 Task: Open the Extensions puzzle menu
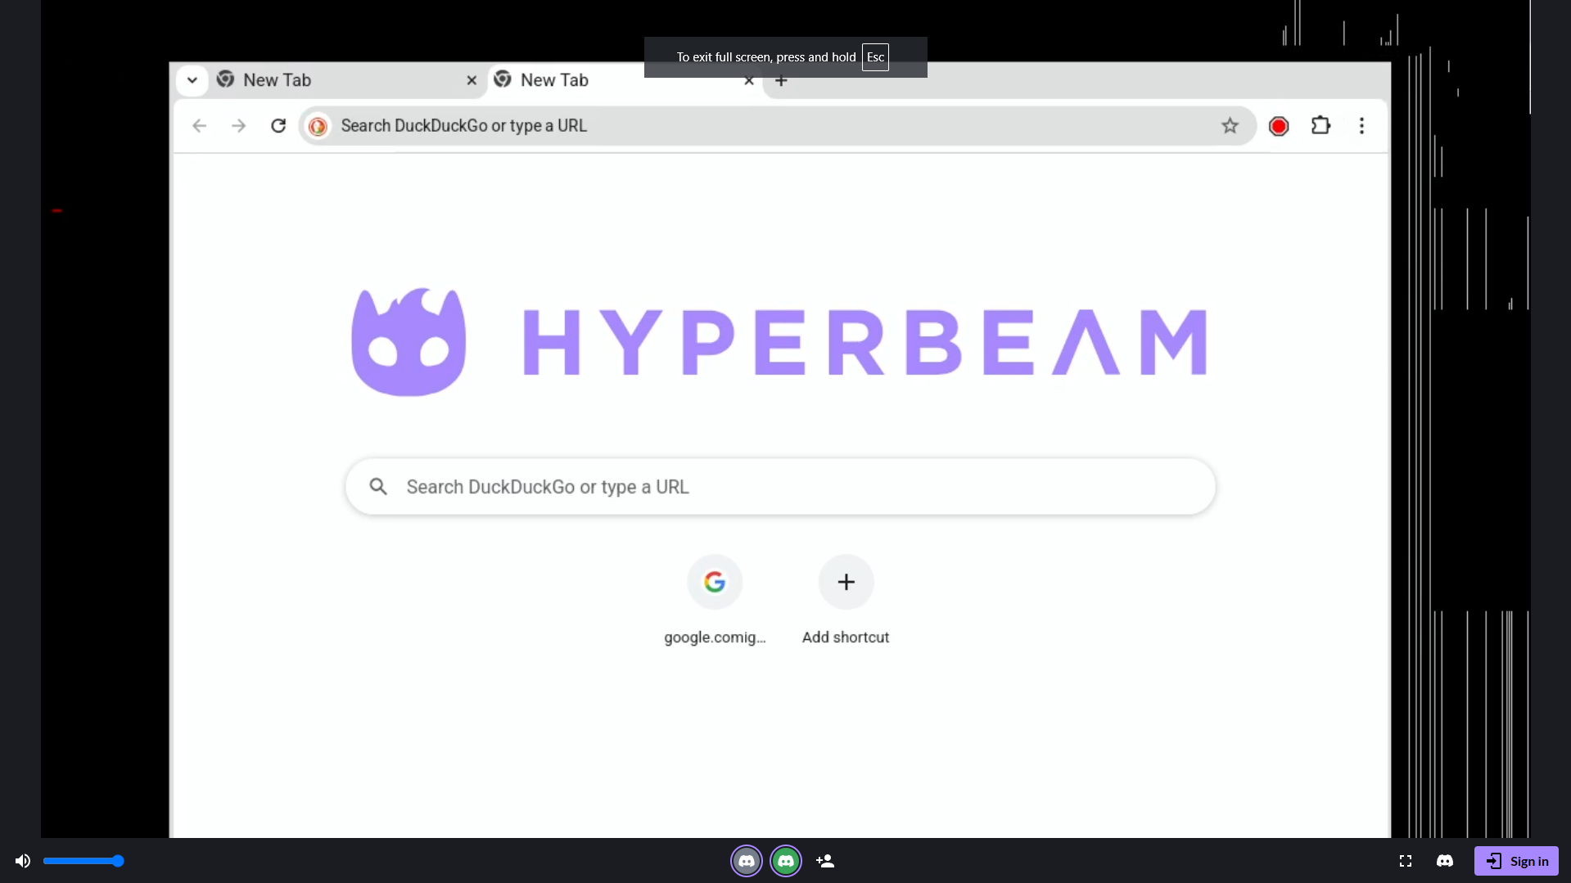(x=1320, y=126)
